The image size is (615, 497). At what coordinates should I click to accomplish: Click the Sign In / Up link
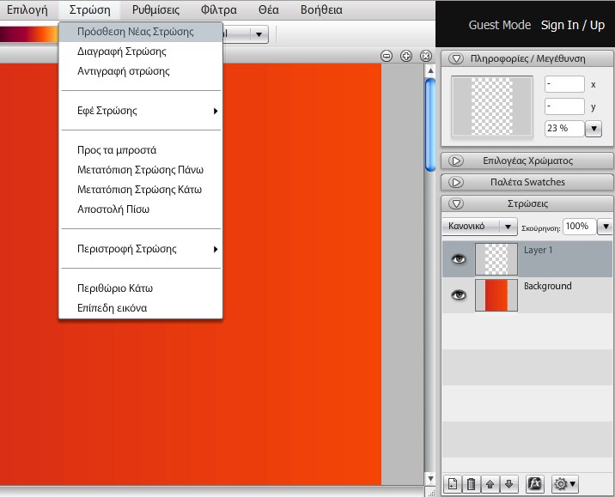573,25
